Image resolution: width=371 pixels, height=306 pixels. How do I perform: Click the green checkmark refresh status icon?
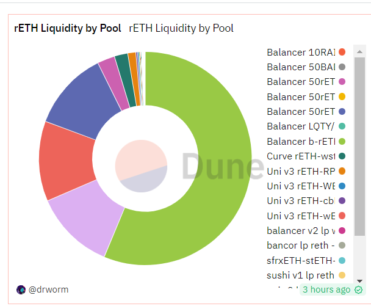point(359,290)
